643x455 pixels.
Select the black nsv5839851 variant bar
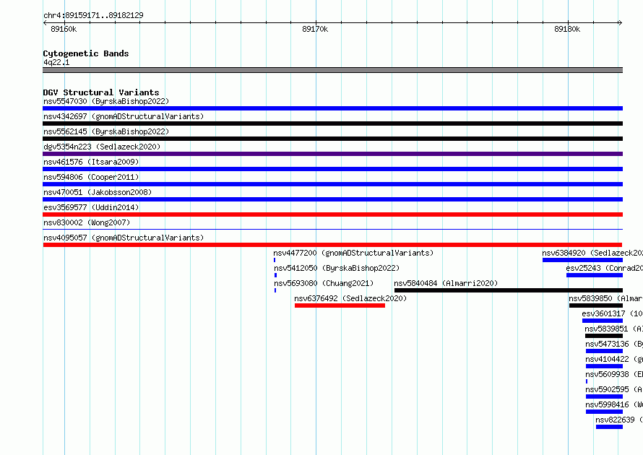pyautogui.click(x=604, y=336)
